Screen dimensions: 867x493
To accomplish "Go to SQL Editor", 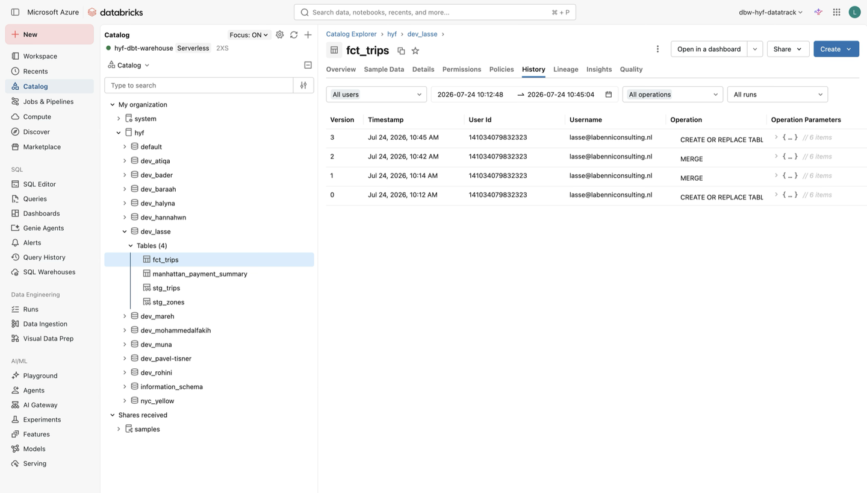I will coord(40,184).
